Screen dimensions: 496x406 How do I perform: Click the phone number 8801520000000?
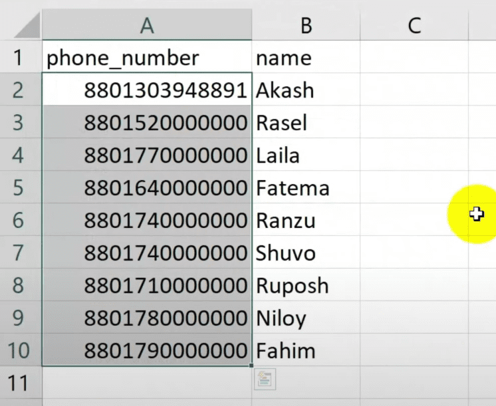pyautogui.click(x=147, y=123)
